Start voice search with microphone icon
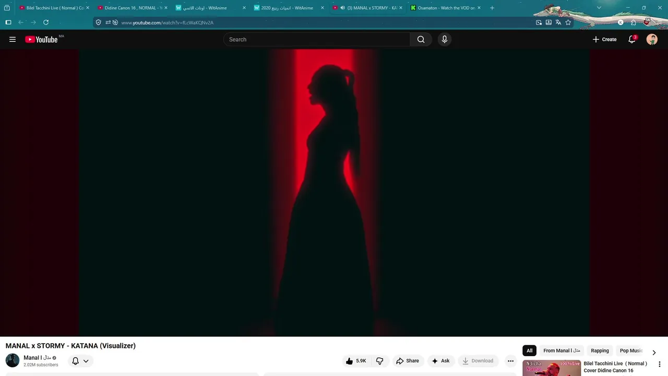 point(445,39)
